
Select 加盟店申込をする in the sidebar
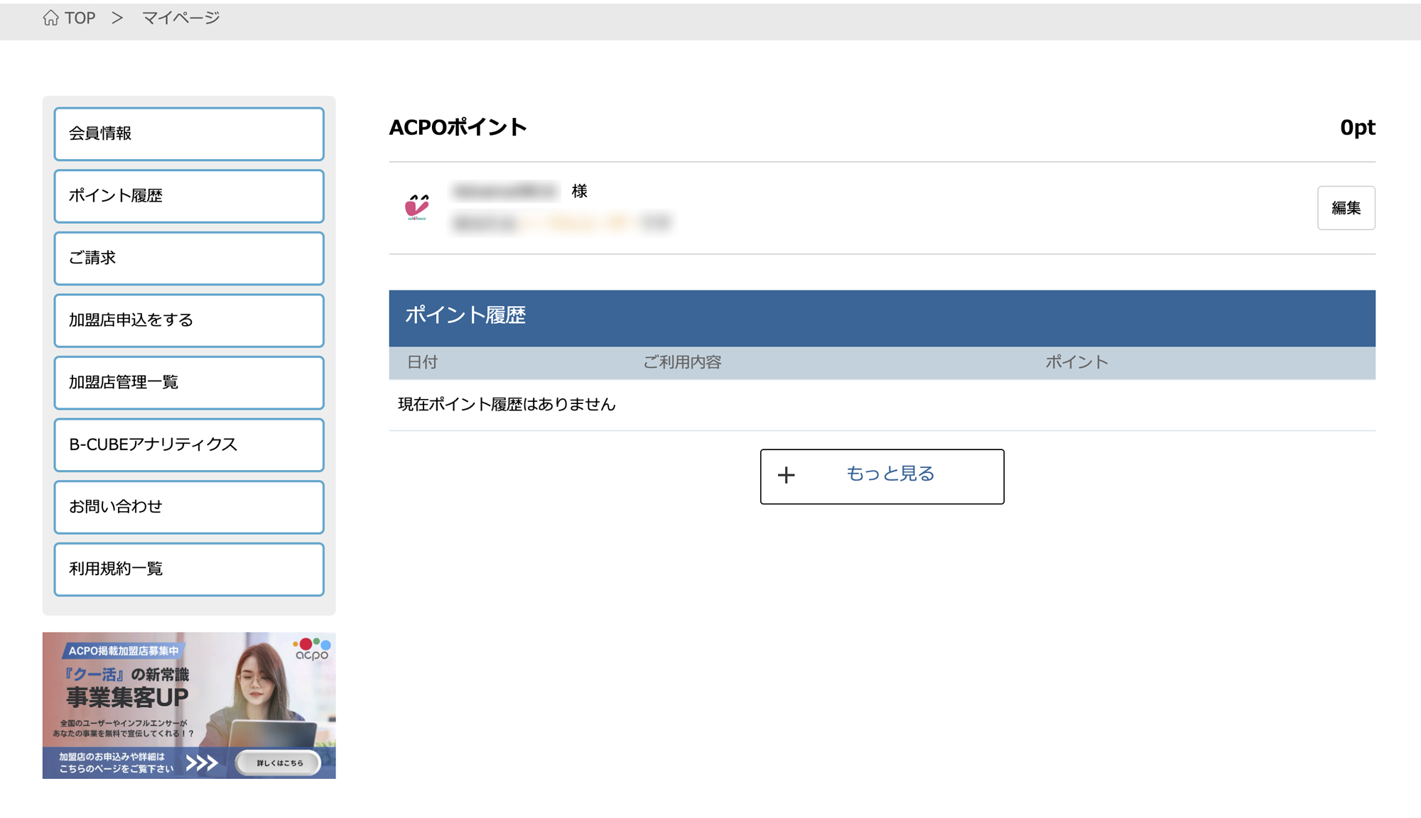point(189,320)
